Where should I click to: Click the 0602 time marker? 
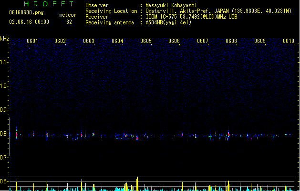(60, 41)
